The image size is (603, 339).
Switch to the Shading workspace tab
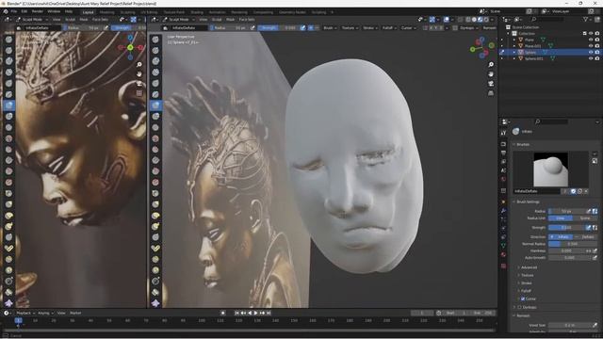click(197, 12)
